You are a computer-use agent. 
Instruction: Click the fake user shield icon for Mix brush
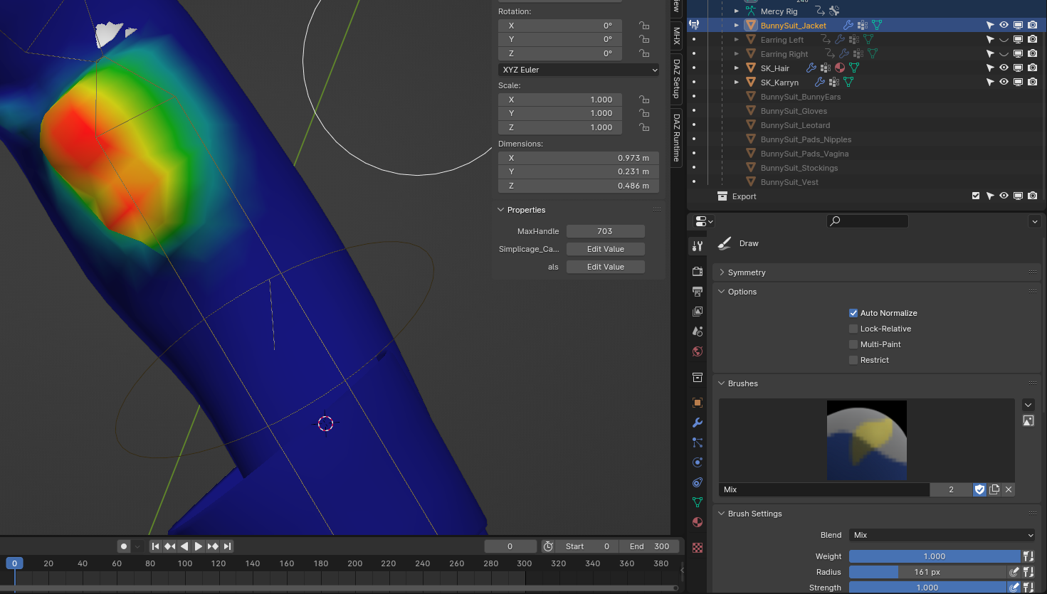coord(980,489)
